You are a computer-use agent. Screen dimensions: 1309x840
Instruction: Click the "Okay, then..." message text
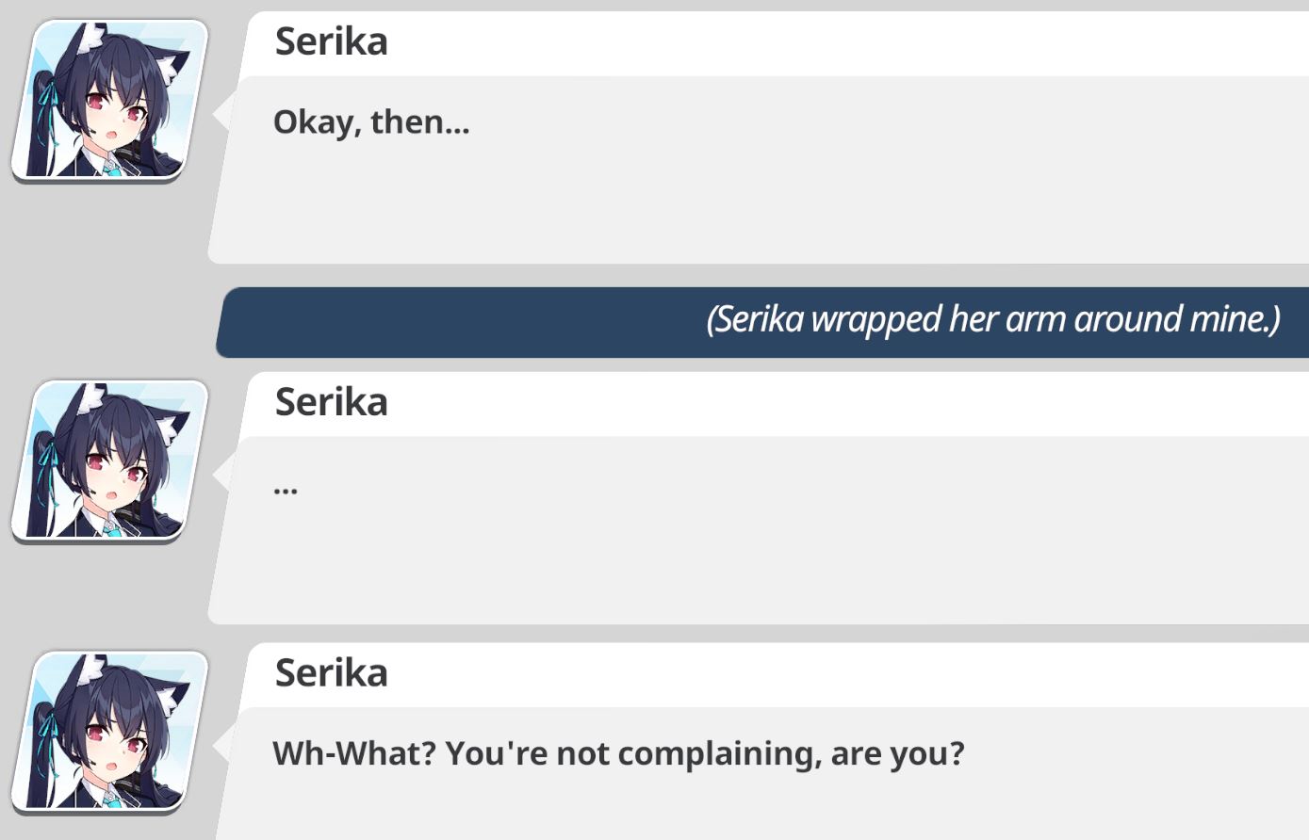(x=370, y=122)
